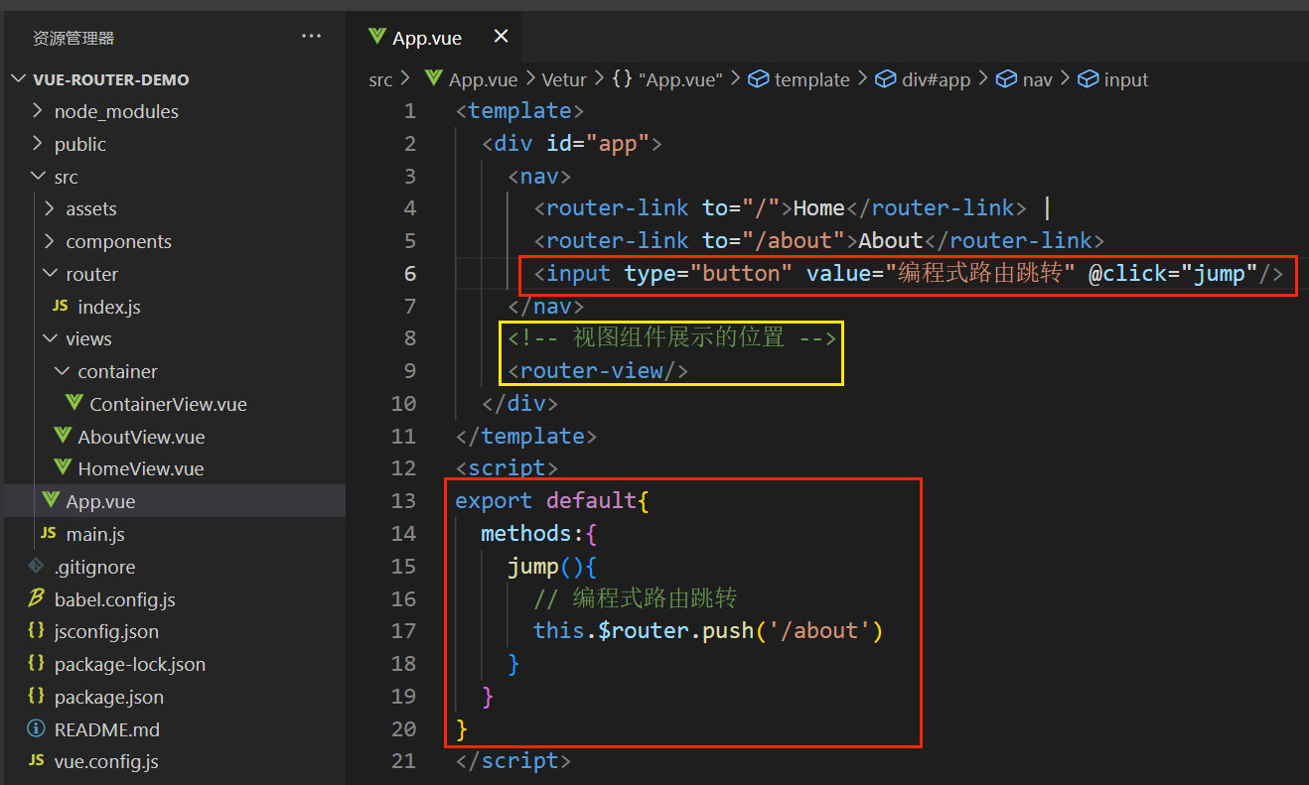Screen dimensions: 1309x785
Task: Open AboutView.vue file
Action: 141,437
